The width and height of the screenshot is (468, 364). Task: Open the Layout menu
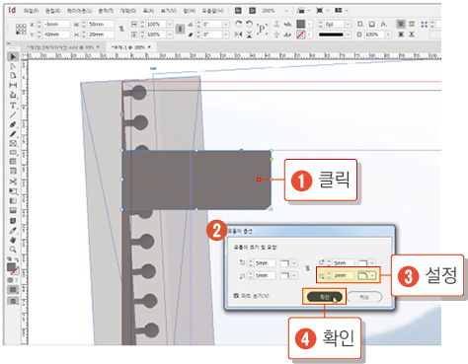coord(79,11)
